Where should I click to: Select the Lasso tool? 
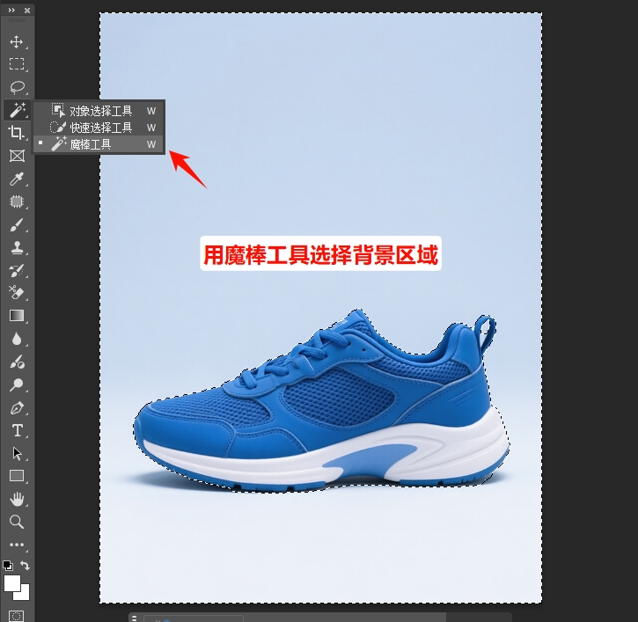coord(17,86)
